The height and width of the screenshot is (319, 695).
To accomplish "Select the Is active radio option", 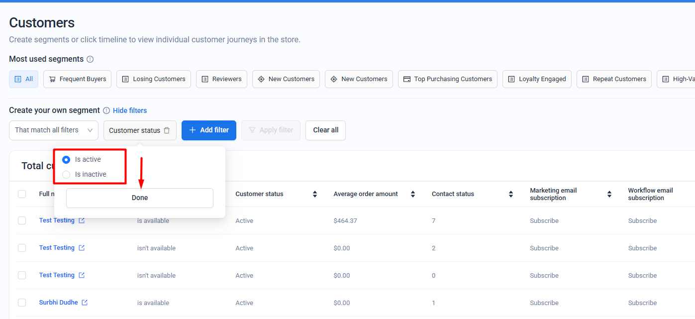I will pyautogui.click(x=66, y=160).
